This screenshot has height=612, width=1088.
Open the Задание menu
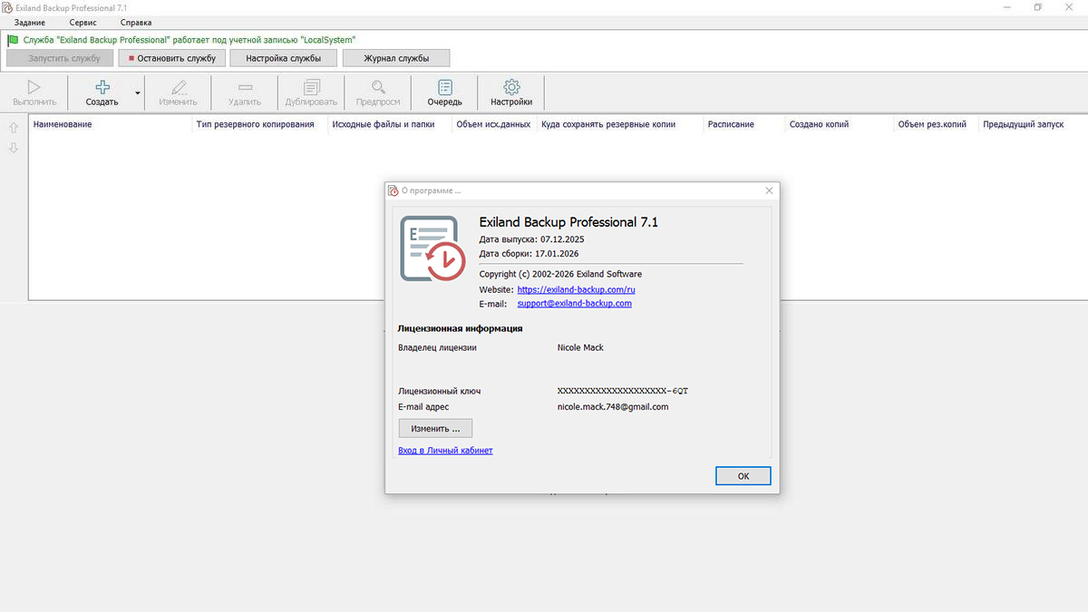tap(30, 22)
